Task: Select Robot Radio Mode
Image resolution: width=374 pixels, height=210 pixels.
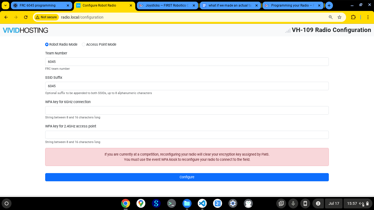Action: point(47,45)
